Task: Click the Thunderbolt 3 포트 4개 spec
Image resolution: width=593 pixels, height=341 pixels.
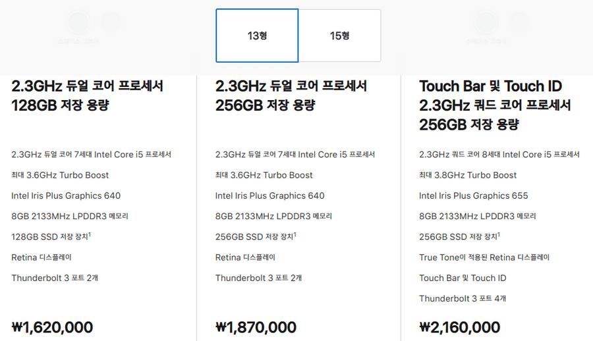Action: click(463, 298)
